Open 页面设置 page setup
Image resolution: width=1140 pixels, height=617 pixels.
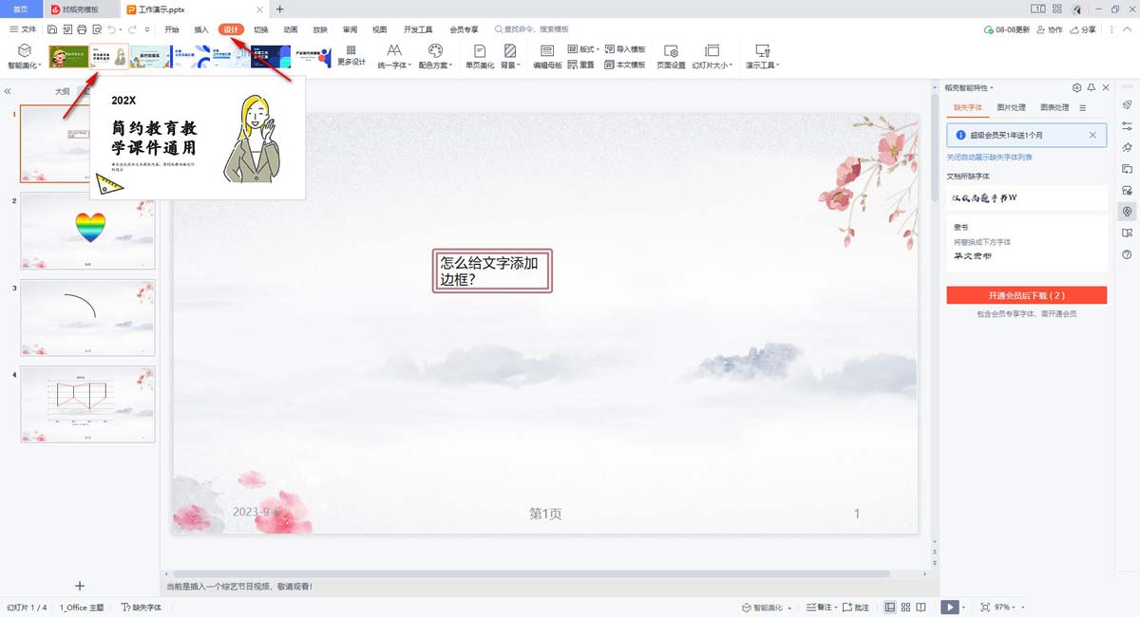click(x=672, y=56)
